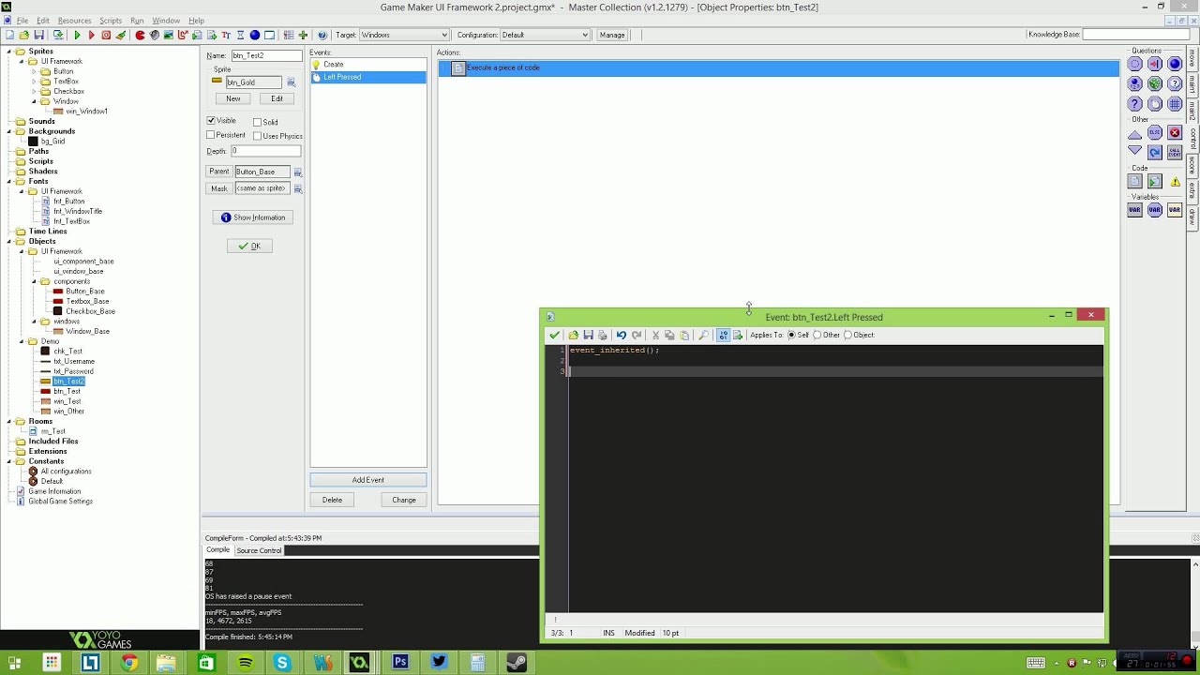Uncheck the Visible checkbox
This screenshot has height=675, width=1200.
click(x=211, y=121)
